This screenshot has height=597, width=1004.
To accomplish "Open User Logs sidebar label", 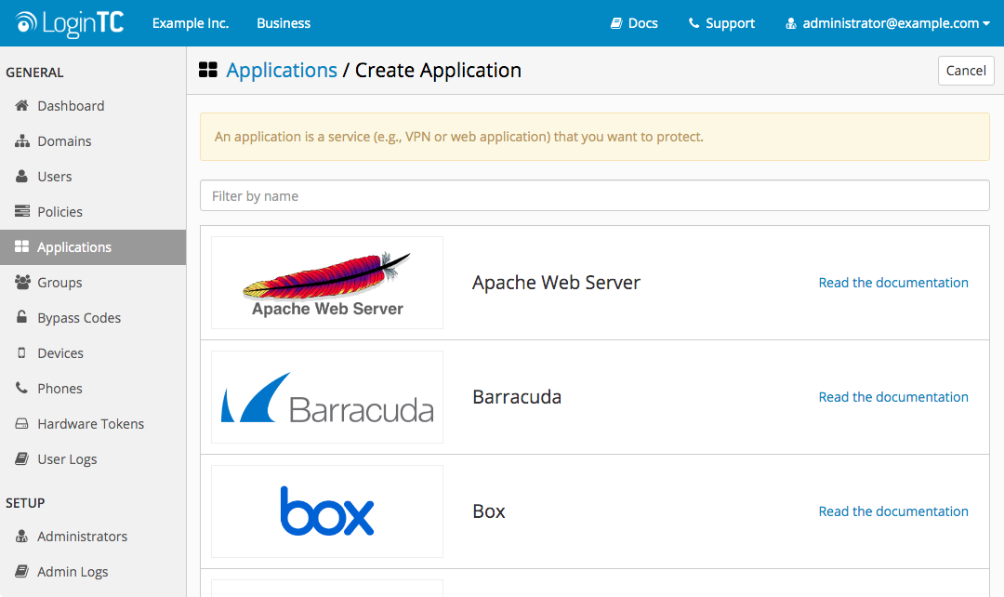I will [x=67, y=459].
